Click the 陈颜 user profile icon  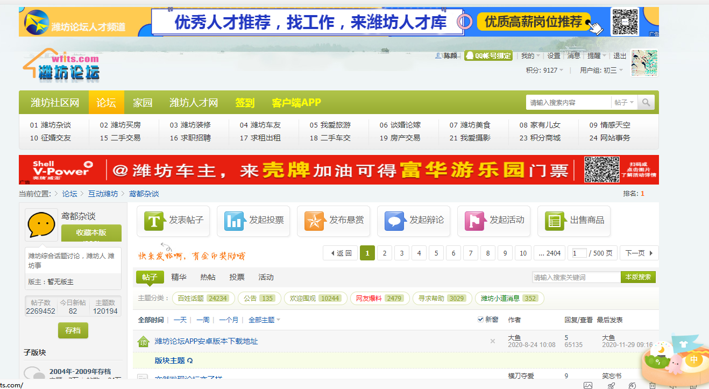coord(439,55)
